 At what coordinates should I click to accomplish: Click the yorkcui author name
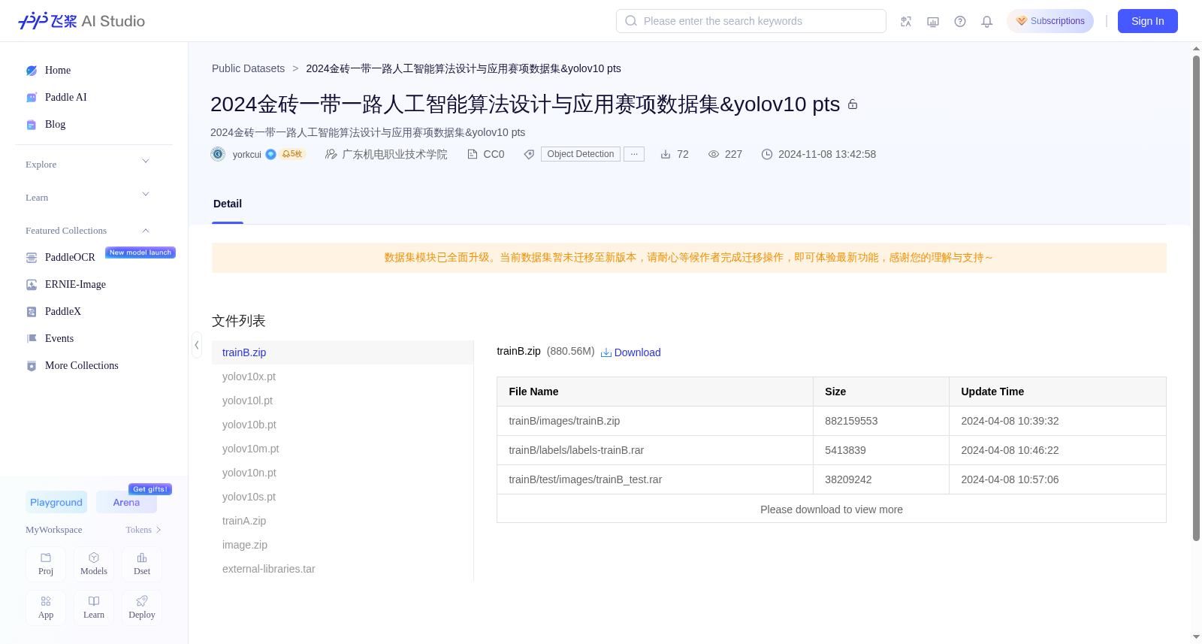[247, 154]
